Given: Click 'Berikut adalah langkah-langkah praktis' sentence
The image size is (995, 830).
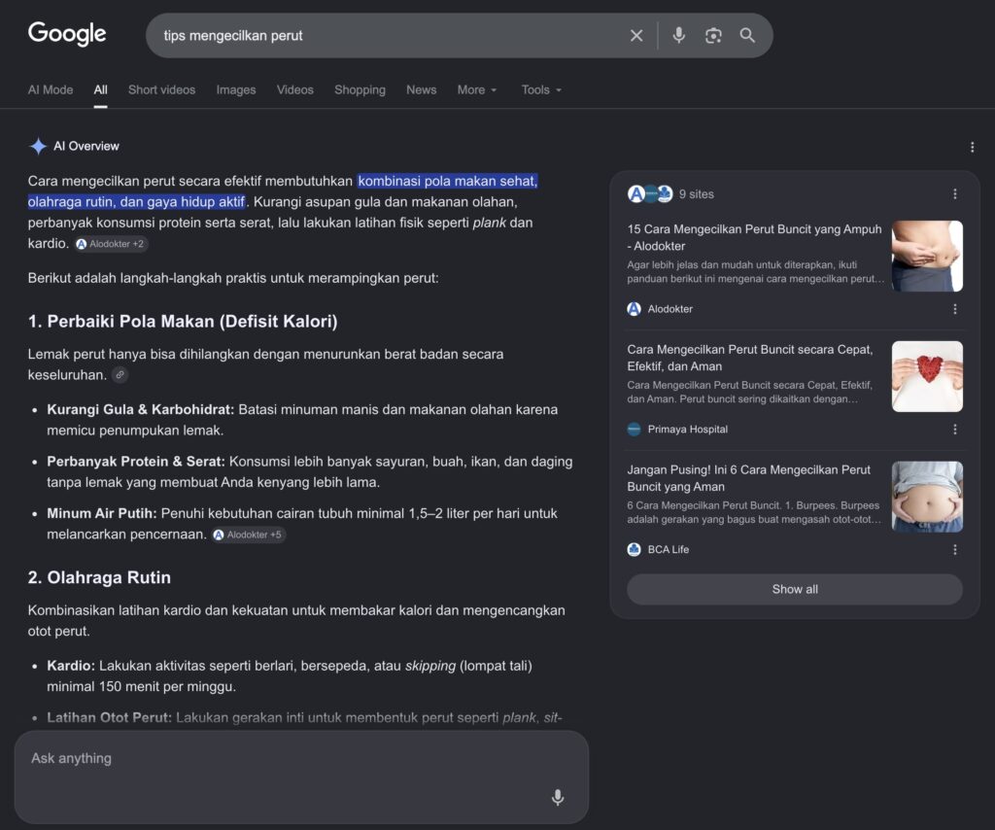Looking at the screenshot, I should tap(233, 278).
